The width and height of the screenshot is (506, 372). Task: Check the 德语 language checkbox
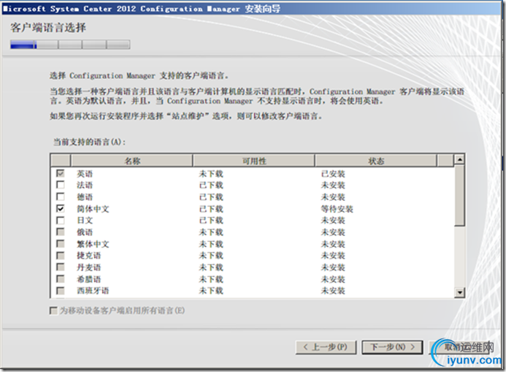click(x=61, y=197)
